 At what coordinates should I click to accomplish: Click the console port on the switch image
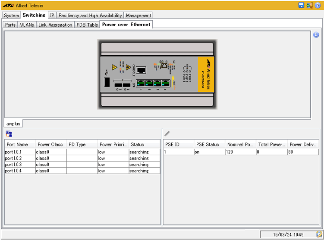click(142, 70)
